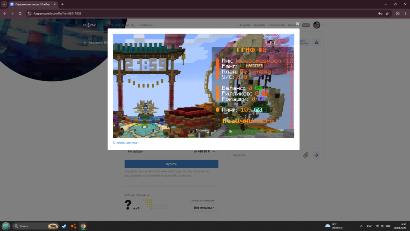Screen dimensions: 410x231
Task: Reload the page with the refresh icon
Action: pyautogui.click(x=20, y=14)
